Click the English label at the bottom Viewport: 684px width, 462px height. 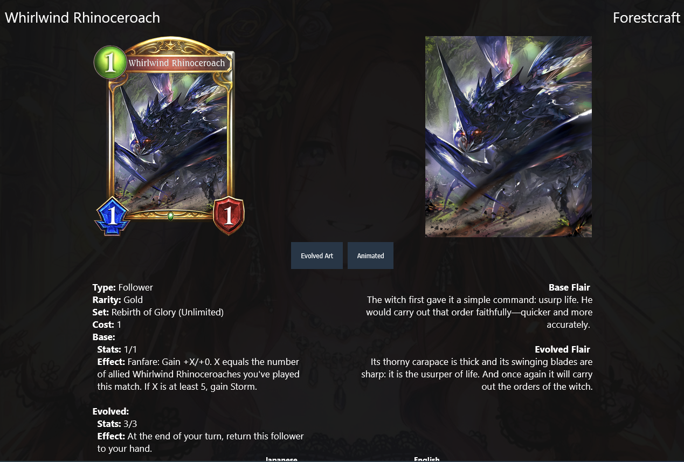click(x=426, y=459)
